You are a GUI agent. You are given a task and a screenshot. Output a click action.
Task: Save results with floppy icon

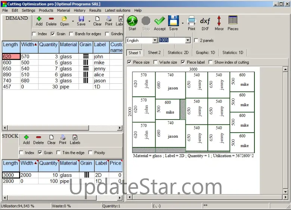[x=173, y=21]
